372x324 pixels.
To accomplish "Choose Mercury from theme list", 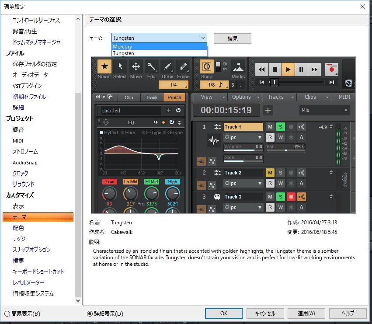I will (159, 46).
